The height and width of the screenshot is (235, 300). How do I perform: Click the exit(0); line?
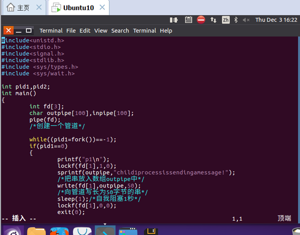pyautogui.click(x=71, y=212)
